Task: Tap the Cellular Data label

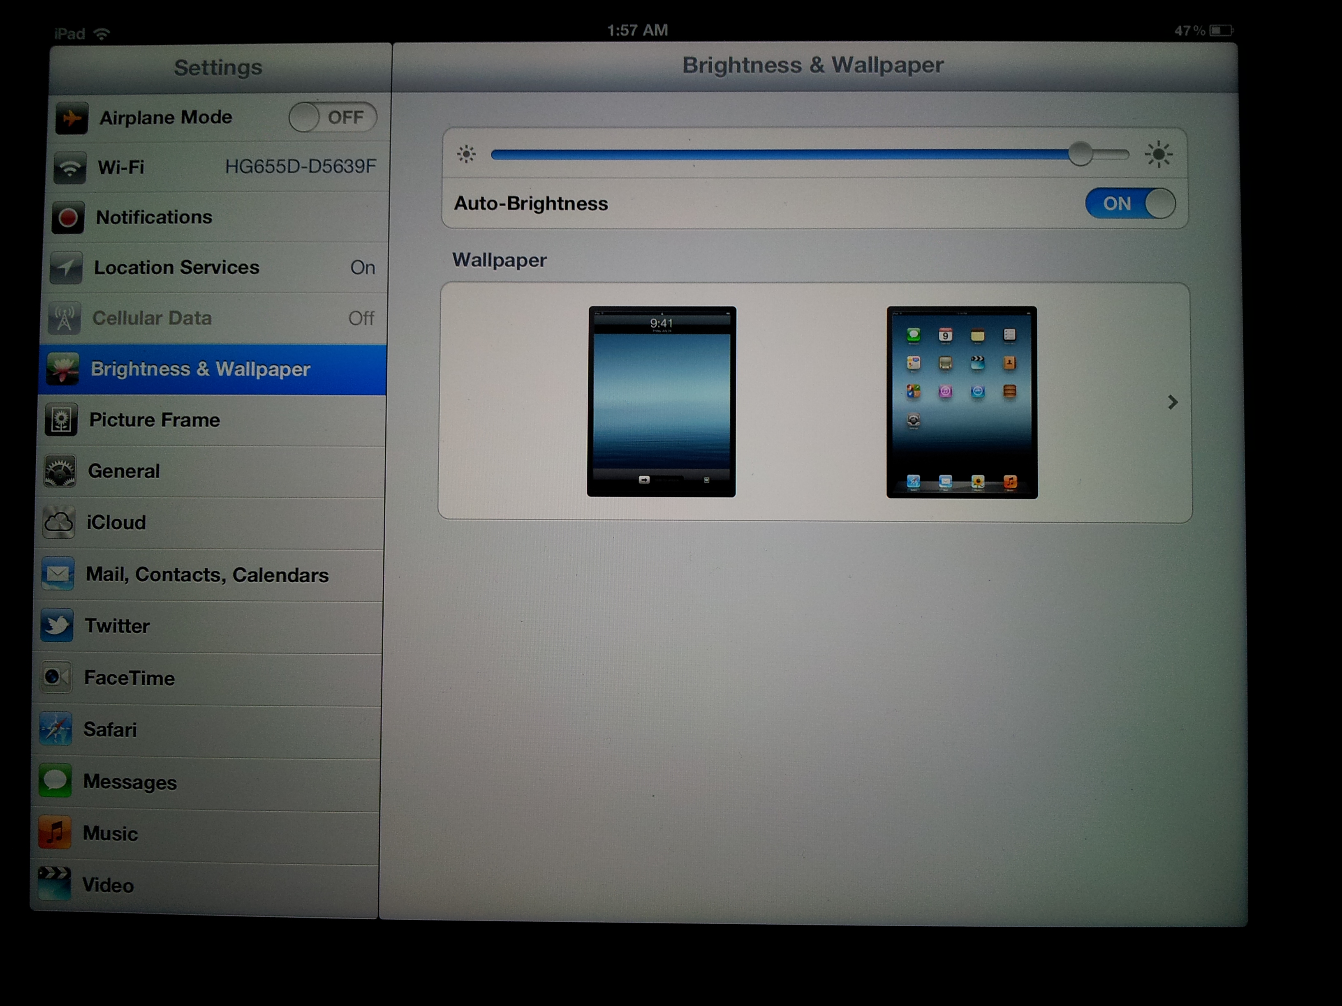Action: click(x=152, y=318)
